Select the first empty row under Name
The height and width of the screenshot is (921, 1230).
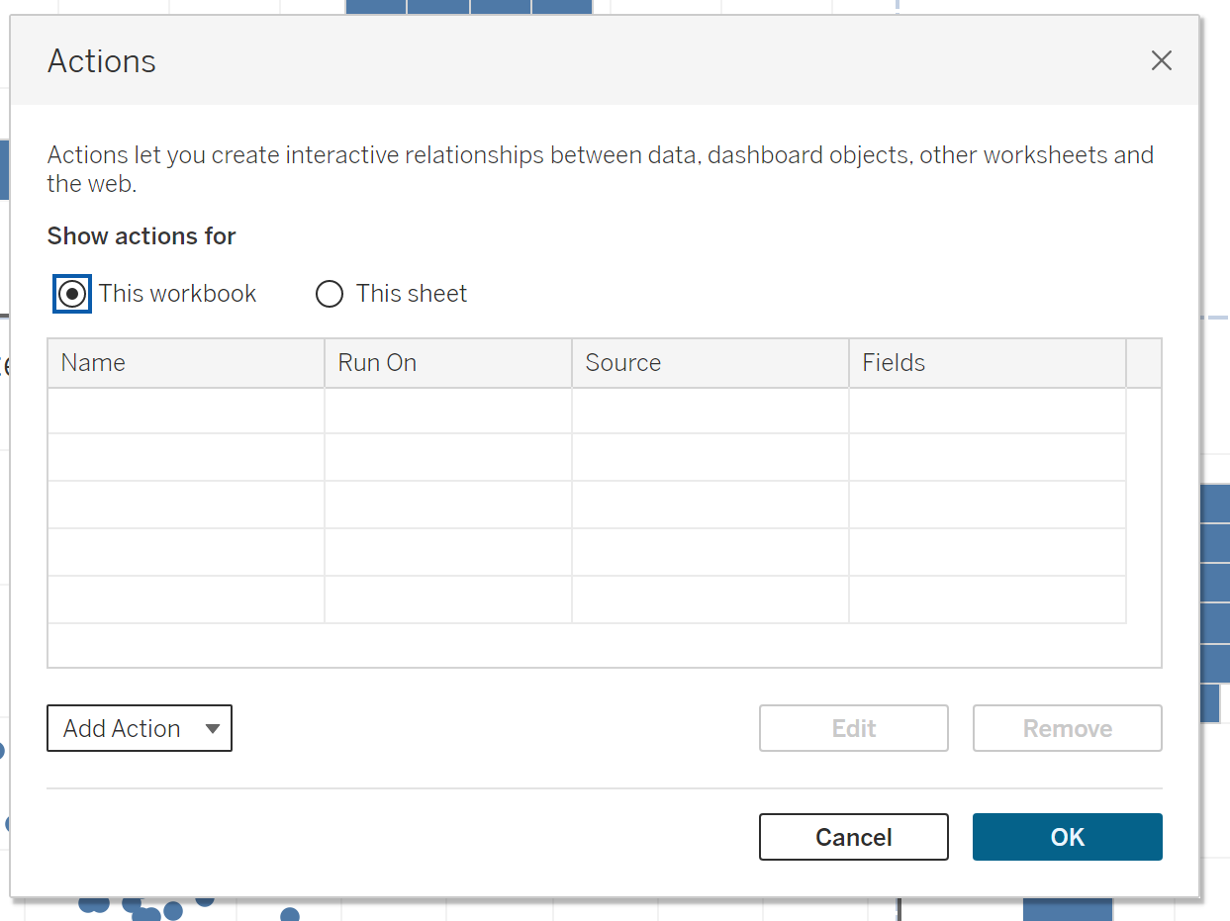185,411
